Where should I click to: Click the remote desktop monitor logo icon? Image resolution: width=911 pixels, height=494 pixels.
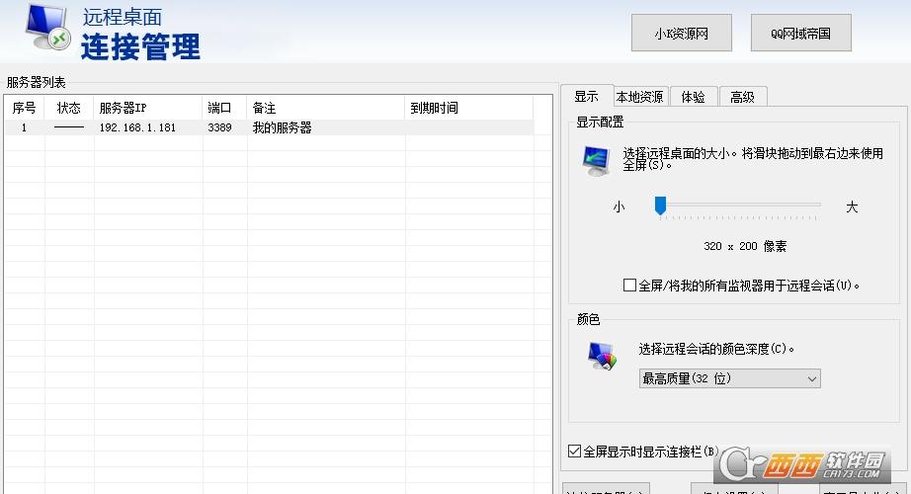(x=44, y=30)
